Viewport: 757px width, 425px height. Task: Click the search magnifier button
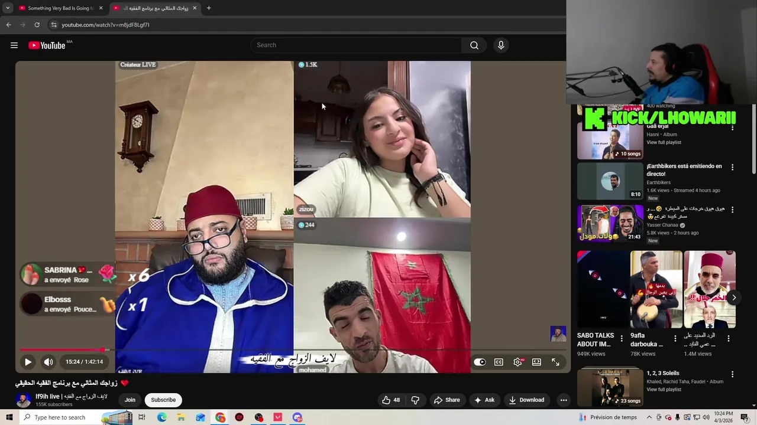click(x=474, y=45)
